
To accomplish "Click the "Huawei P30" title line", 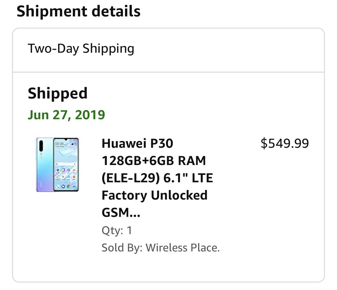I will [137, 143].
